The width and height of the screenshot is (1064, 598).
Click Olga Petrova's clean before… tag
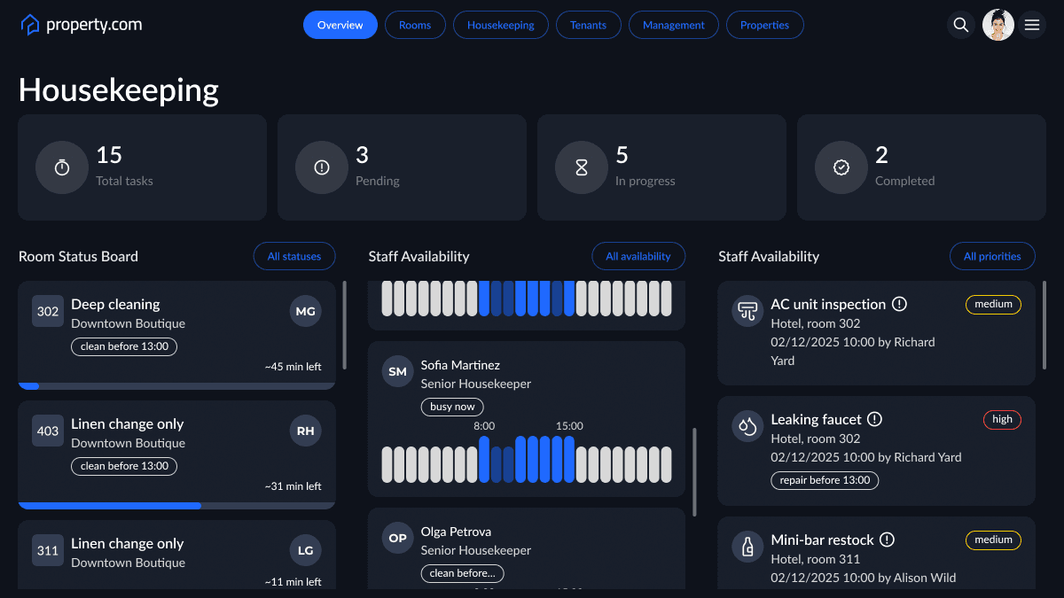(x=462, y=573)
